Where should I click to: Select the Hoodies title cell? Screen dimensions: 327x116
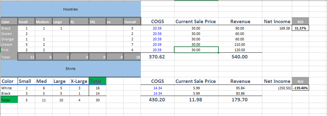(x=70, y=9)
